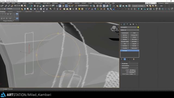This screenshot has width=174, height=98.
Task: Select Rectangle in the modifier stack
Action: [130, 51]
